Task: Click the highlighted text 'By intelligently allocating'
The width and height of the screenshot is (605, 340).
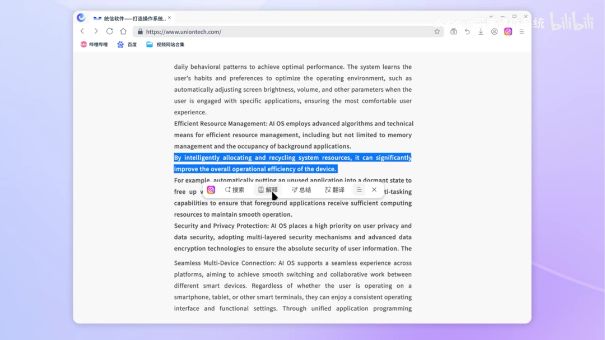Action: 213,157
